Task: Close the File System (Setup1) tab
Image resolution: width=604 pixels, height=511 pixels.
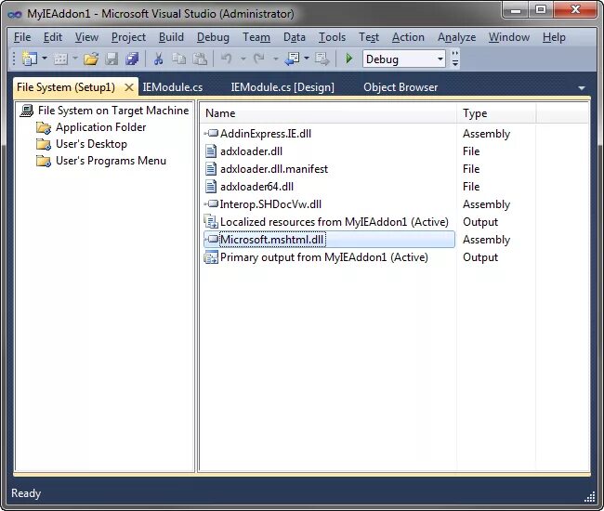Action: tap(129, 87)
